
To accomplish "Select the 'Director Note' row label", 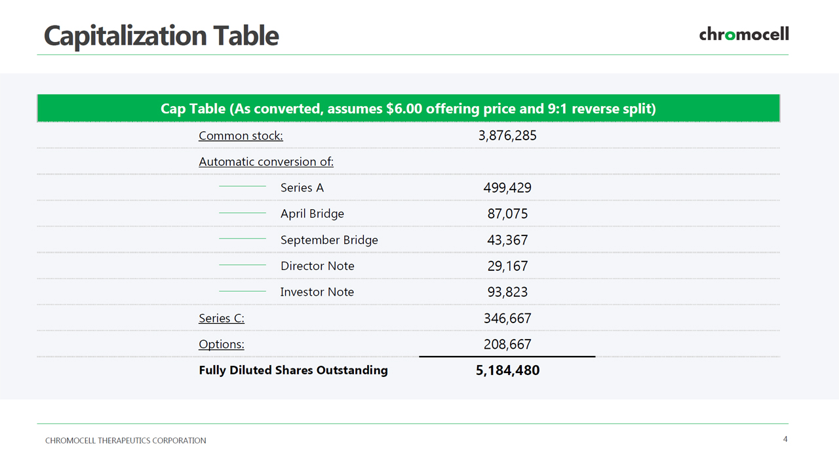I will pyautogui.click(x=317, y=266).
